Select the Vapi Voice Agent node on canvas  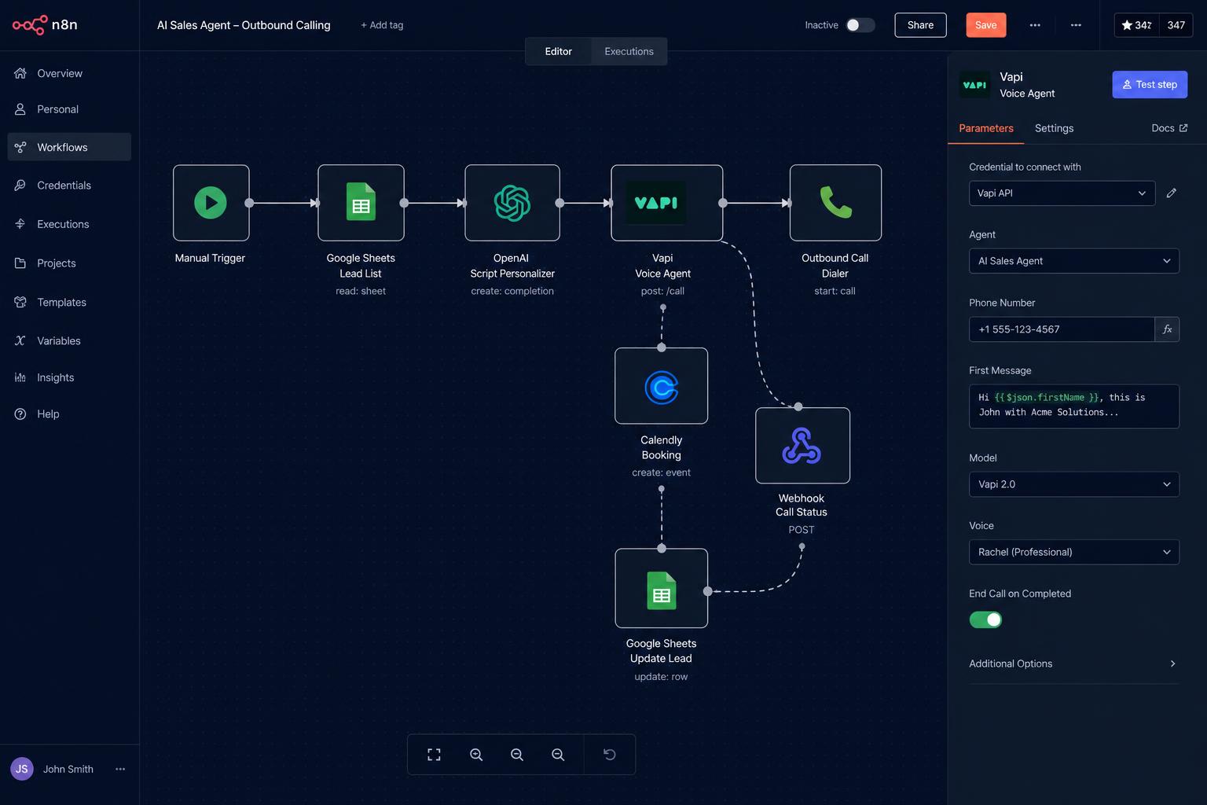click(666, 203)
